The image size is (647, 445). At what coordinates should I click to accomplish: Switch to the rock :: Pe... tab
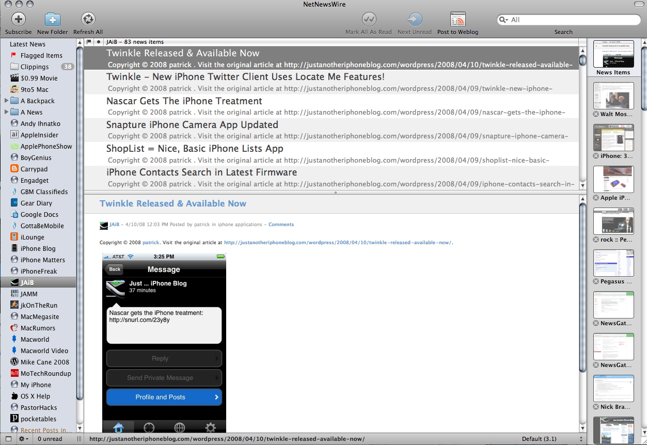613,221
